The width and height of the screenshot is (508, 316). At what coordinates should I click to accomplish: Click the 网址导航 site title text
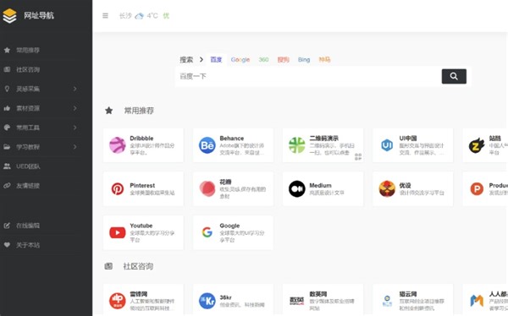tap(39, 15)
